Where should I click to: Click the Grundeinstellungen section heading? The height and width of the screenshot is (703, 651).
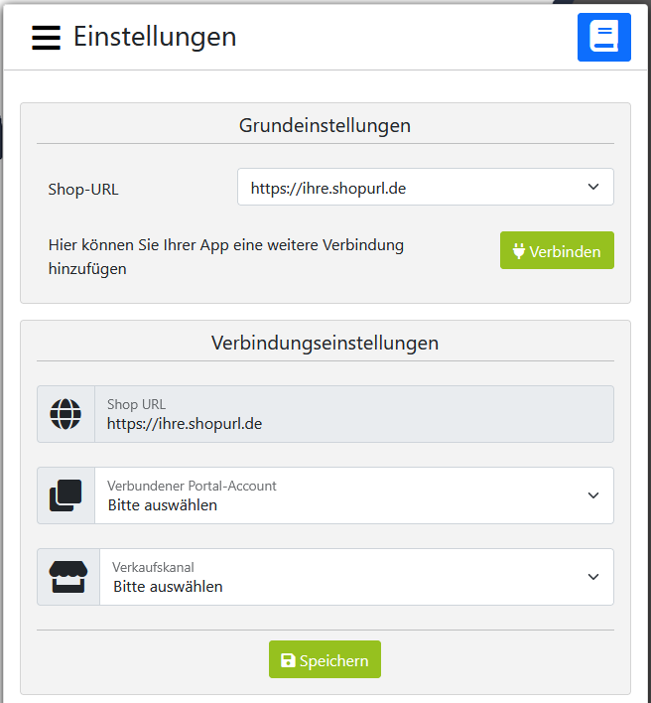point(325,125)
